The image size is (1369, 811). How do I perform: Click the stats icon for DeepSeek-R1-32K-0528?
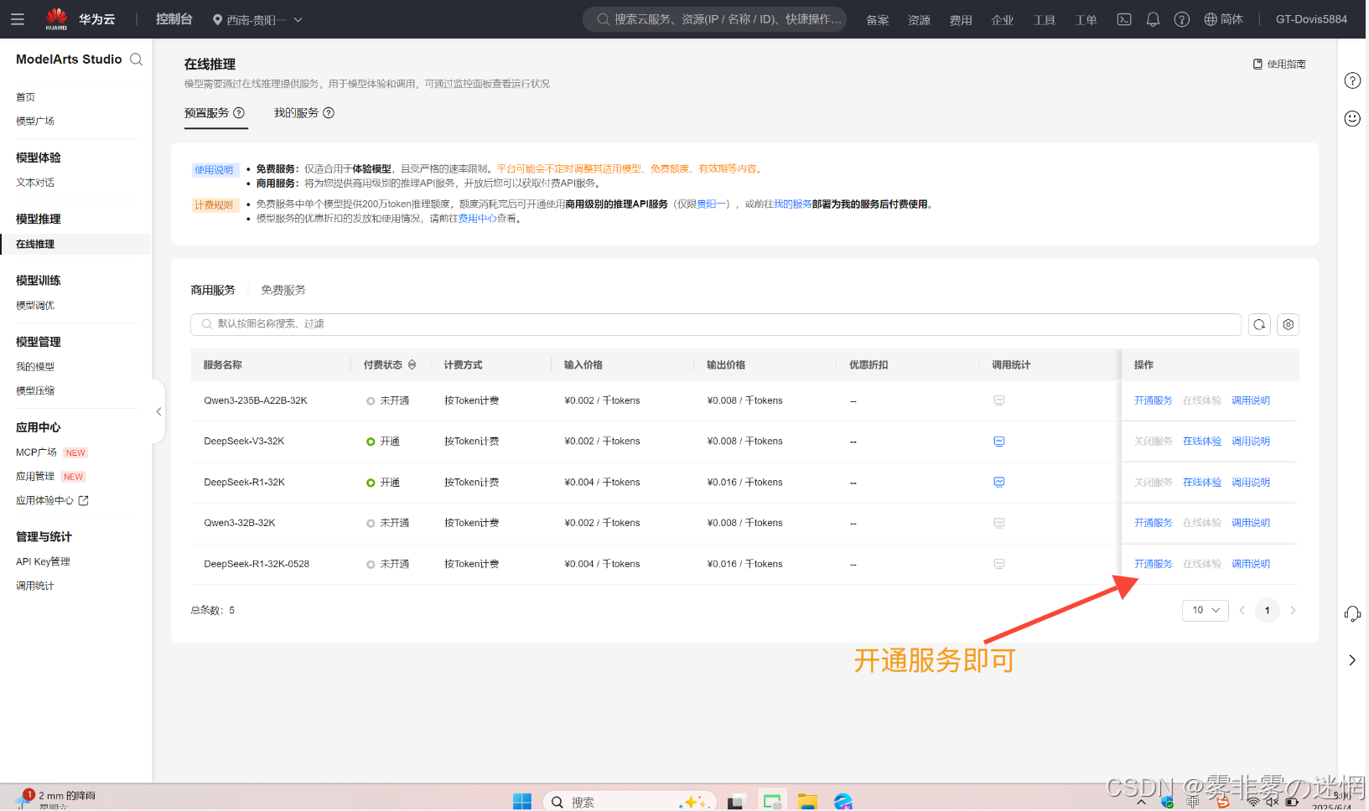(x=999, y=564)
